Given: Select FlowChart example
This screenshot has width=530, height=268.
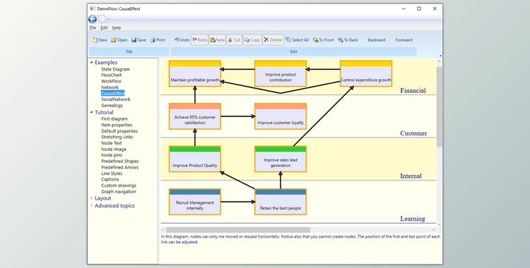Looking at the screenshot, I should [111, 75].
